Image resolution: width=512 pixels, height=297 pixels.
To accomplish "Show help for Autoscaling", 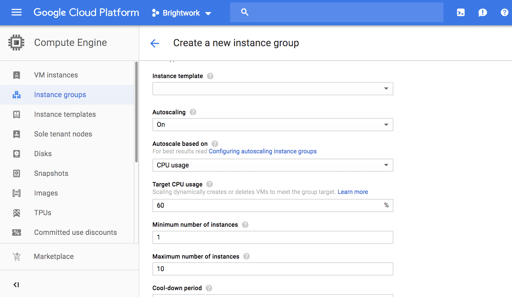I will pos(193,112).
